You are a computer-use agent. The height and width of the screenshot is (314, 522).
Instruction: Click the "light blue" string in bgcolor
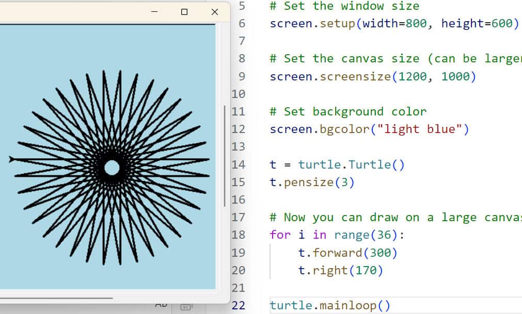click(420, 129)
